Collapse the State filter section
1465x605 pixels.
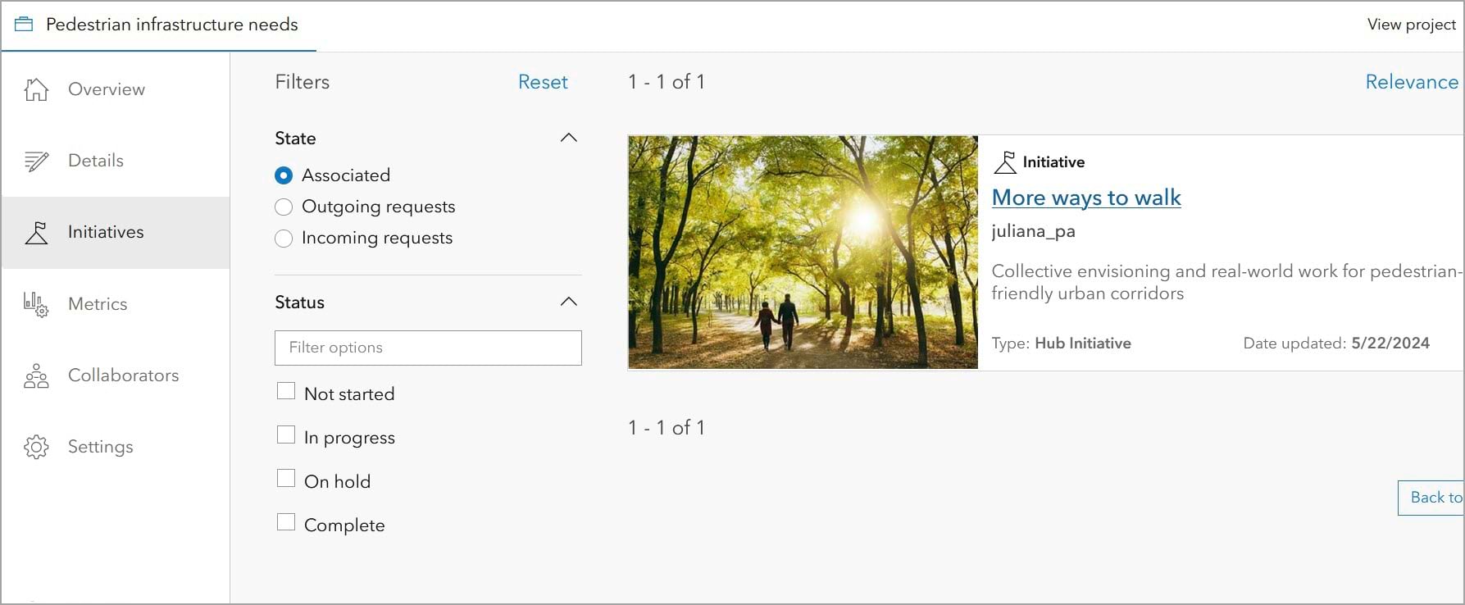tap(568, 138)
